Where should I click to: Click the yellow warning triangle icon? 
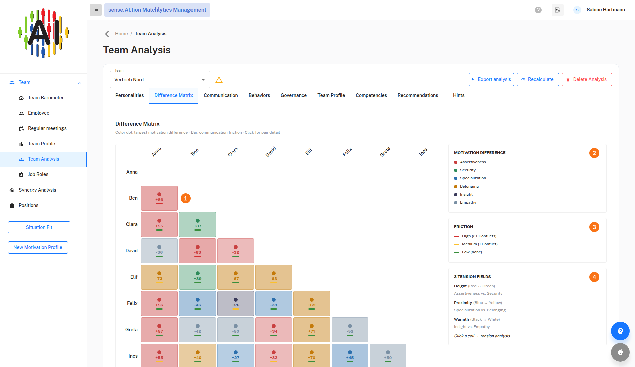tap(219, 80)
